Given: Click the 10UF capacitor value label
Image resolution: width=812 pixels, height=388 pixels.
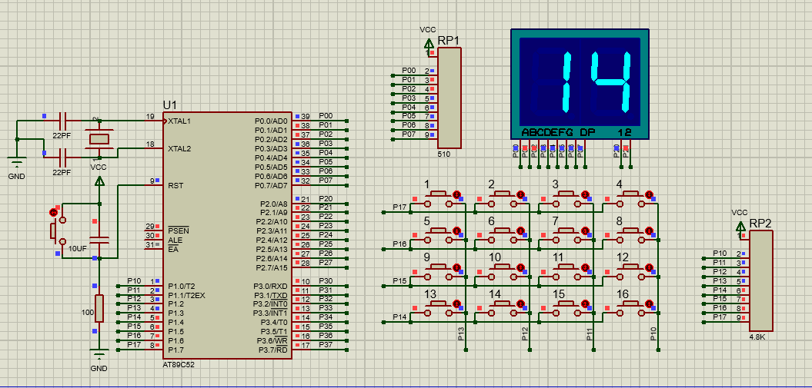Looking at the screenshot, I should pyautogui.click(x=78, y=248).
